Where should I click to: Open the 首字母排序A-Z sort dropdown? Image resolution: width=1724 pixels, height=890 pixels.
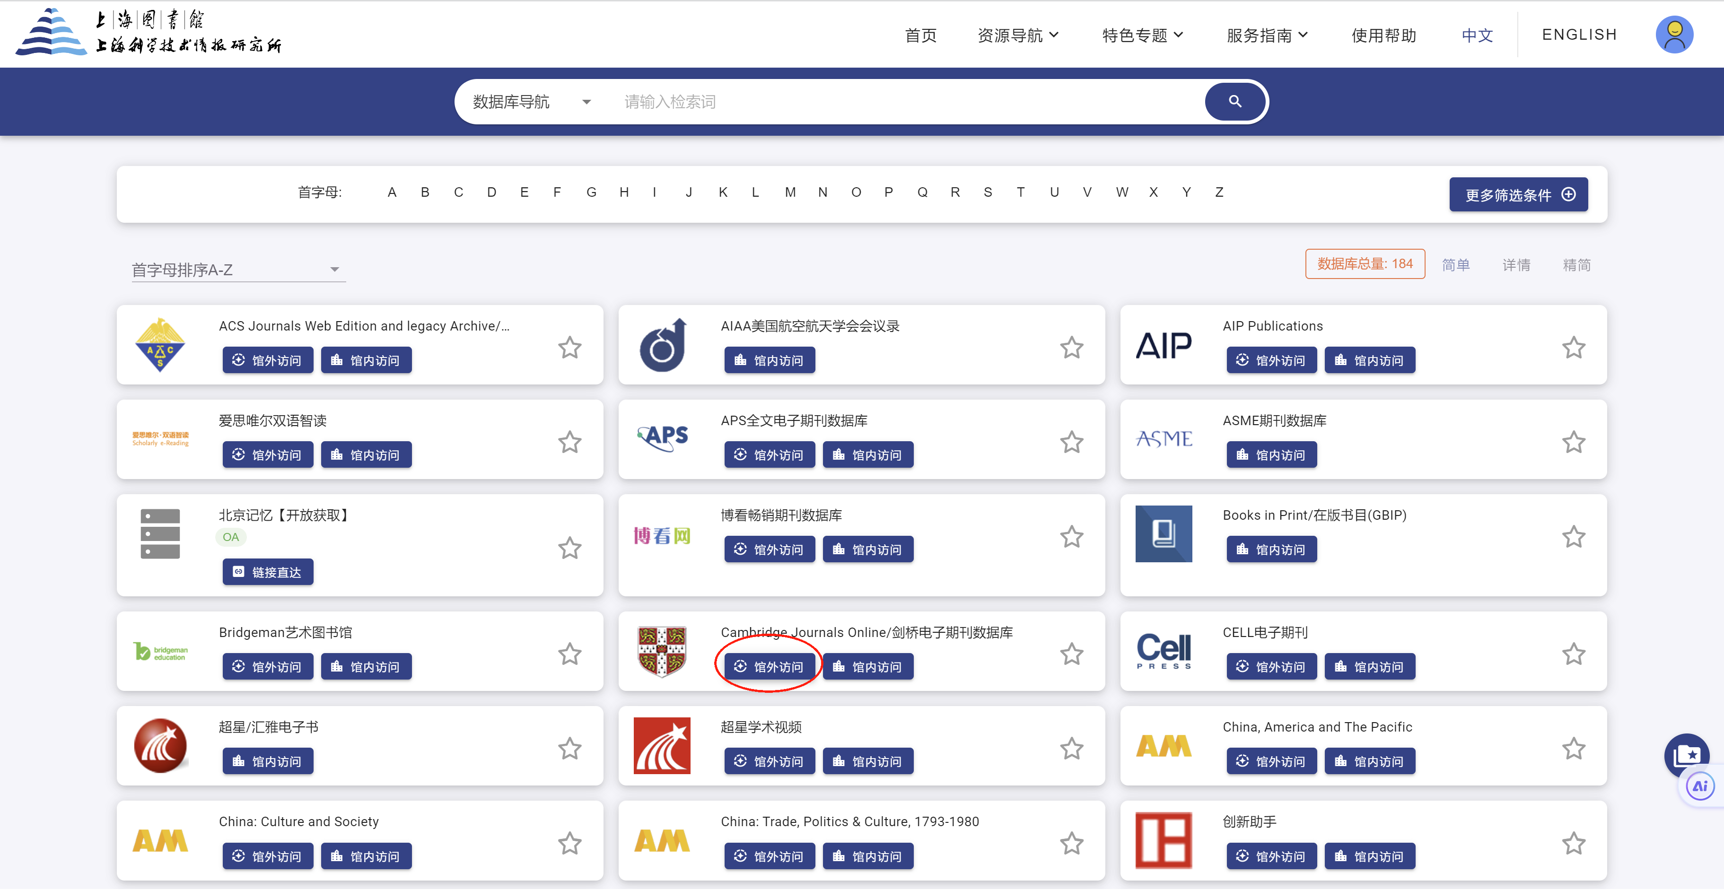[237, 270]
